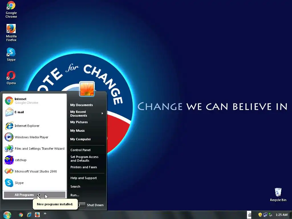The image size is (292, 219).
Task: Expand All Programs menu
Action: click(x=35, y=195)
